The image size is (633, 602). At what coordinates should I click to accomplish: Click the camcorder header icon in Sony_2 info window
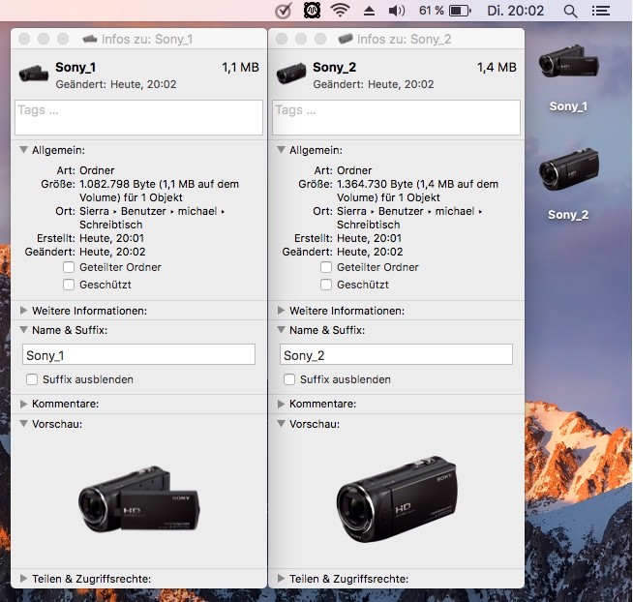click(291, 74)
